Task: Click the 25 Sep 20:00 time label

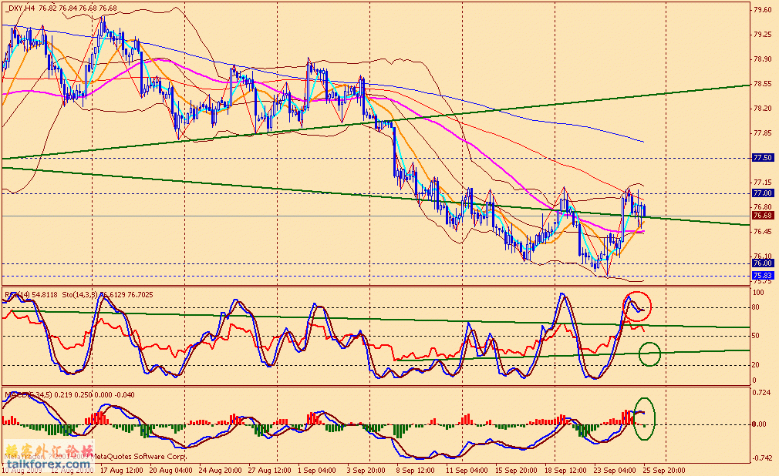Action: click(x=664, y=470)
